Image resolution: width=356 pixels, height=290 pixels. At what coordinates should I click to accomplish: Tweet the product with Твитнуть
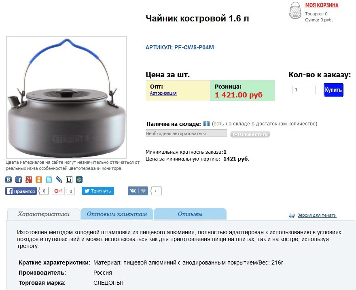point(98,191)
